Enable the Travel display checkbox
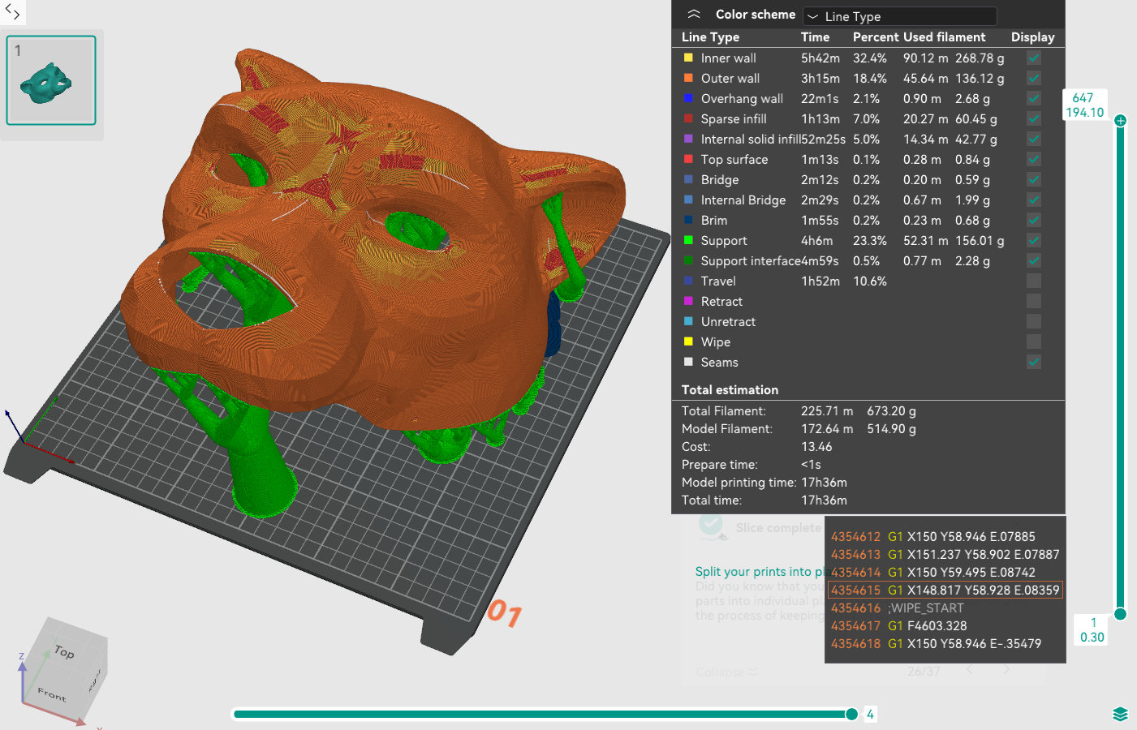Viewport: 1137px width, 730px height. pyautogui.click(x=1033, y=281)
